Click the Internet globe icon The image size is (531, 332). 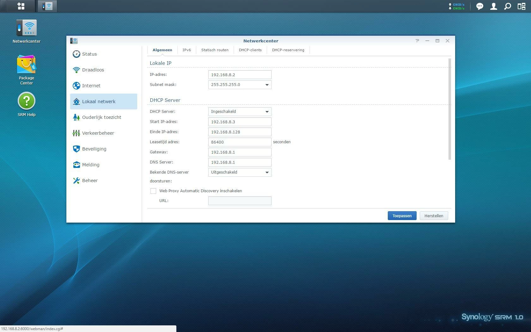tap(76, 86)
